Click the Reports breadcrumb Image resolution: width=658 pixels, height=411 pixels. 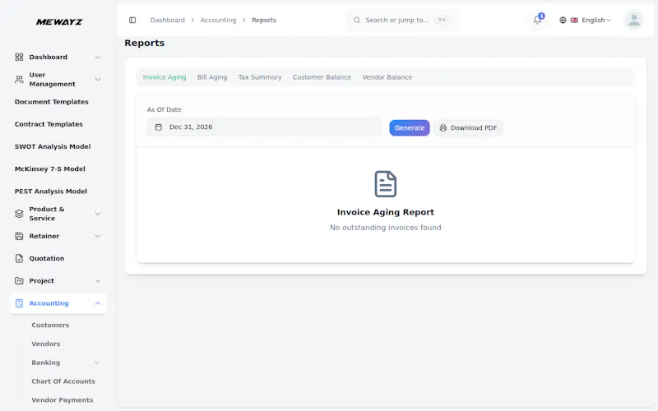[264, 20]
